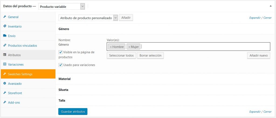The width and height of the screenshot is (276, 118).
Task: Remove the Mujer value tag
Action: [129, 47]
